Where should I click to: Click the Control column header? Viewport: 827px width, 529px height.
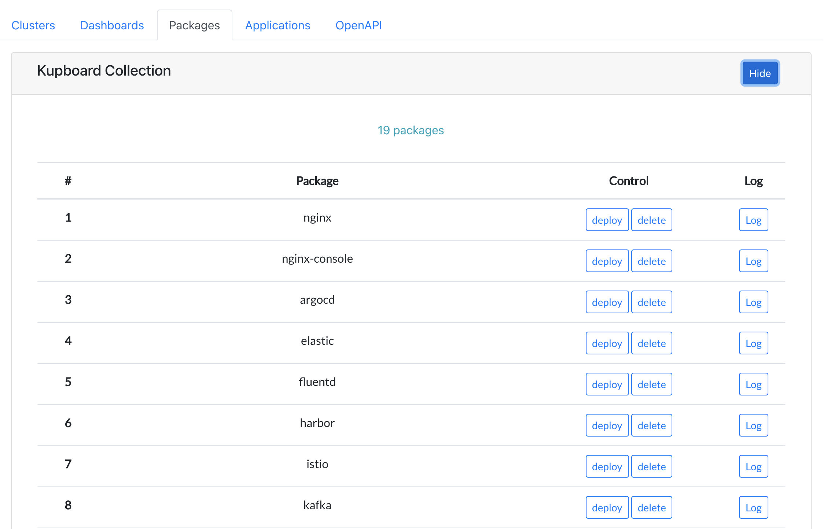629,181
